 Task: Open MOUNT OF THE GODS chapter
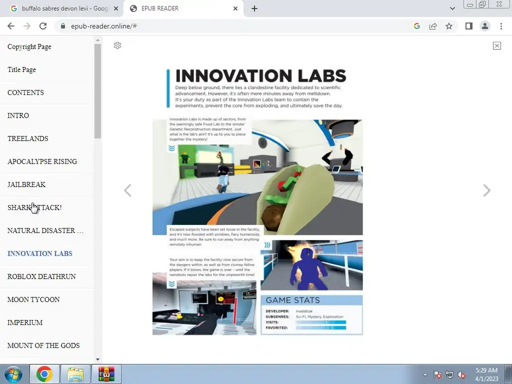pos(43,345)
